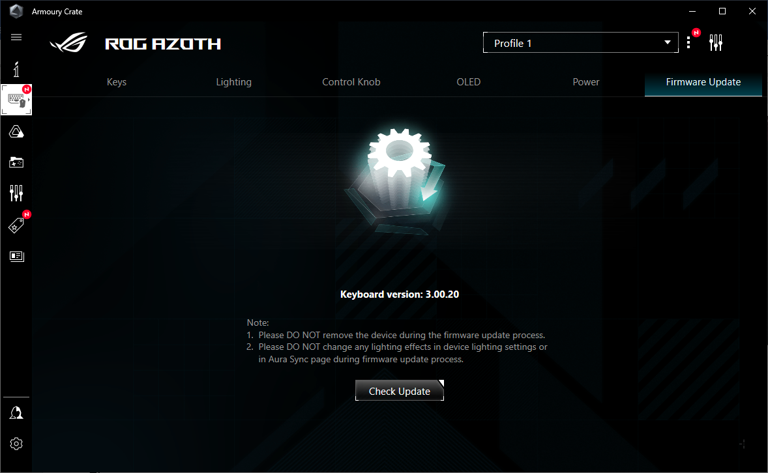
Task: Click the firmware update gear illustration
Action: [398, 180]
